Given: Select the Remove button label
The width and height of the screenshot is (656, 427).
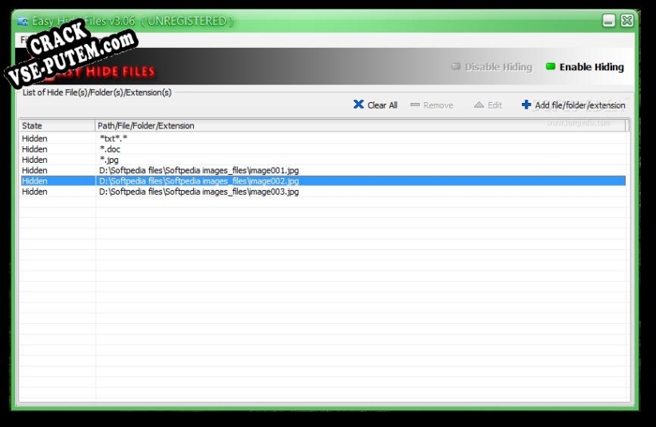Looking at the screenshot, I should click(x=438, y=105).
